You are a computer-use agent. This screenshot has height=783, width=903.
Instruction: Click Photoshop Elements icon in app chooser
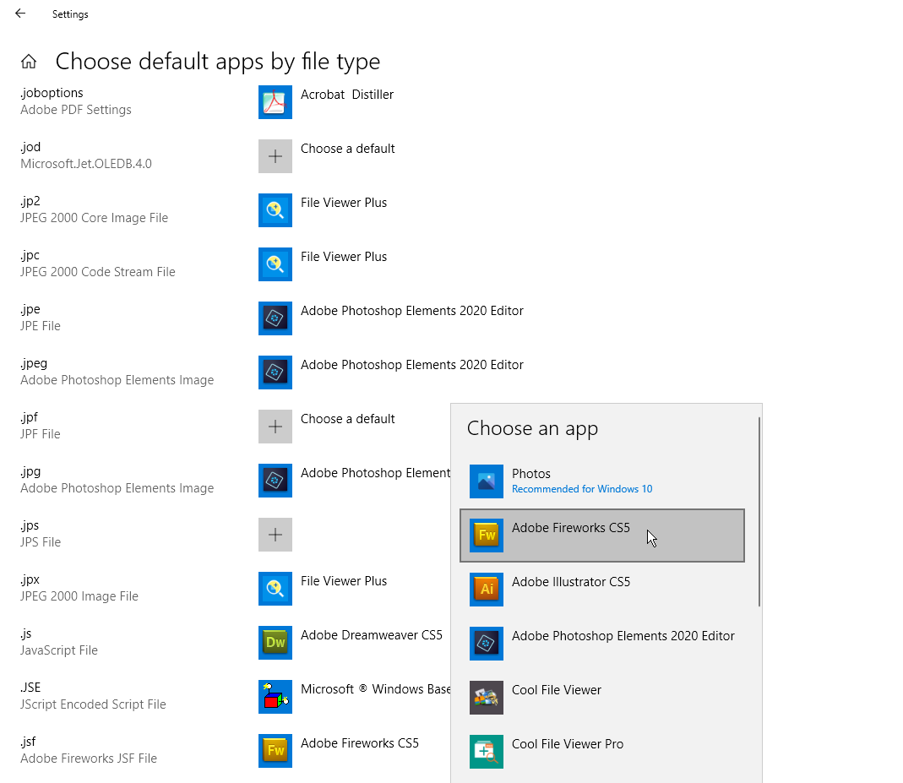(487, 644)
